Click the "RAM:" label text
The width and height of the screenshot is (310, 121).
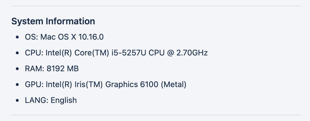point(34,69)
